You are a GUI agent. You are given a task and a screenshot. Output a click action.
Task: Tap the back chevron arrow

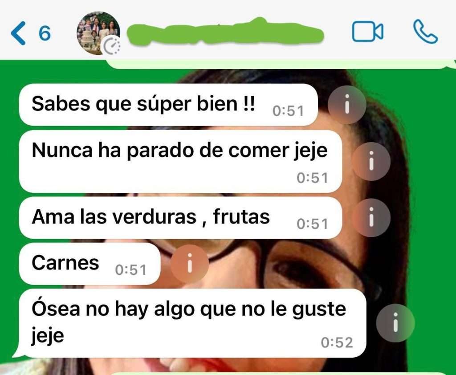pos(18,33)
